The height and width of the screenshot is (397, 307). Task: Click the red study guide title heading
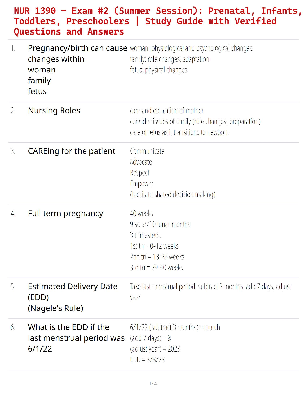145,21
